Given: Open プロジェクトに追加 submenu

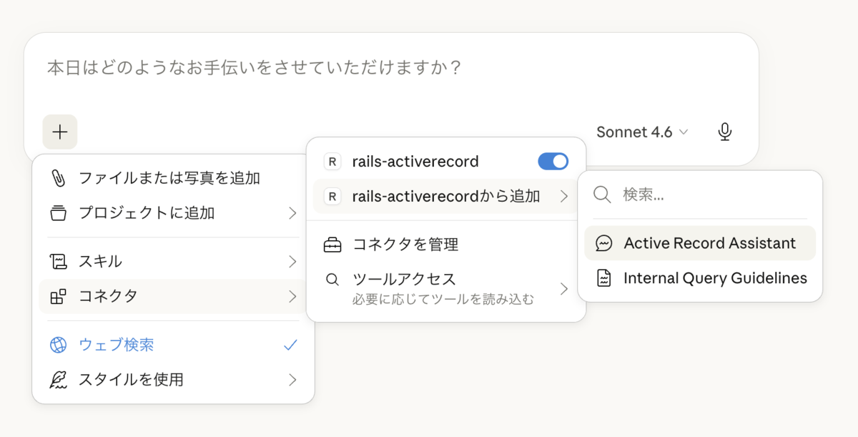Looking at the screenshot, I should [173, 212].
